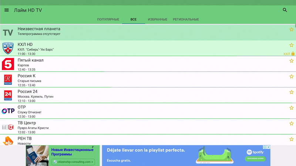Open the hamburger navigation menu

pos(6,10)
